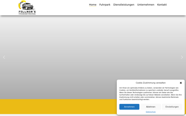Viewport: 186px width, 116px height.
Task: Decline cookies with Ablehnen button
Action: [x=151, y=107]
